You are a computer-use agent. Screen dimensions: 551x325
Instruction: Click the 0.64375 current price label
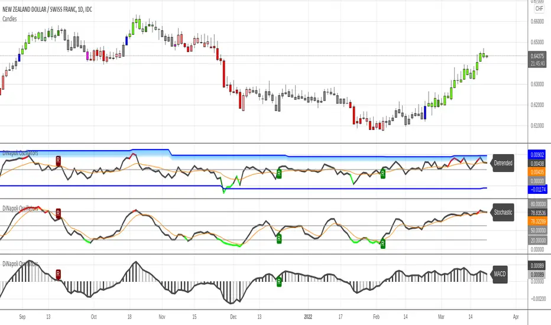click(539, 56)
